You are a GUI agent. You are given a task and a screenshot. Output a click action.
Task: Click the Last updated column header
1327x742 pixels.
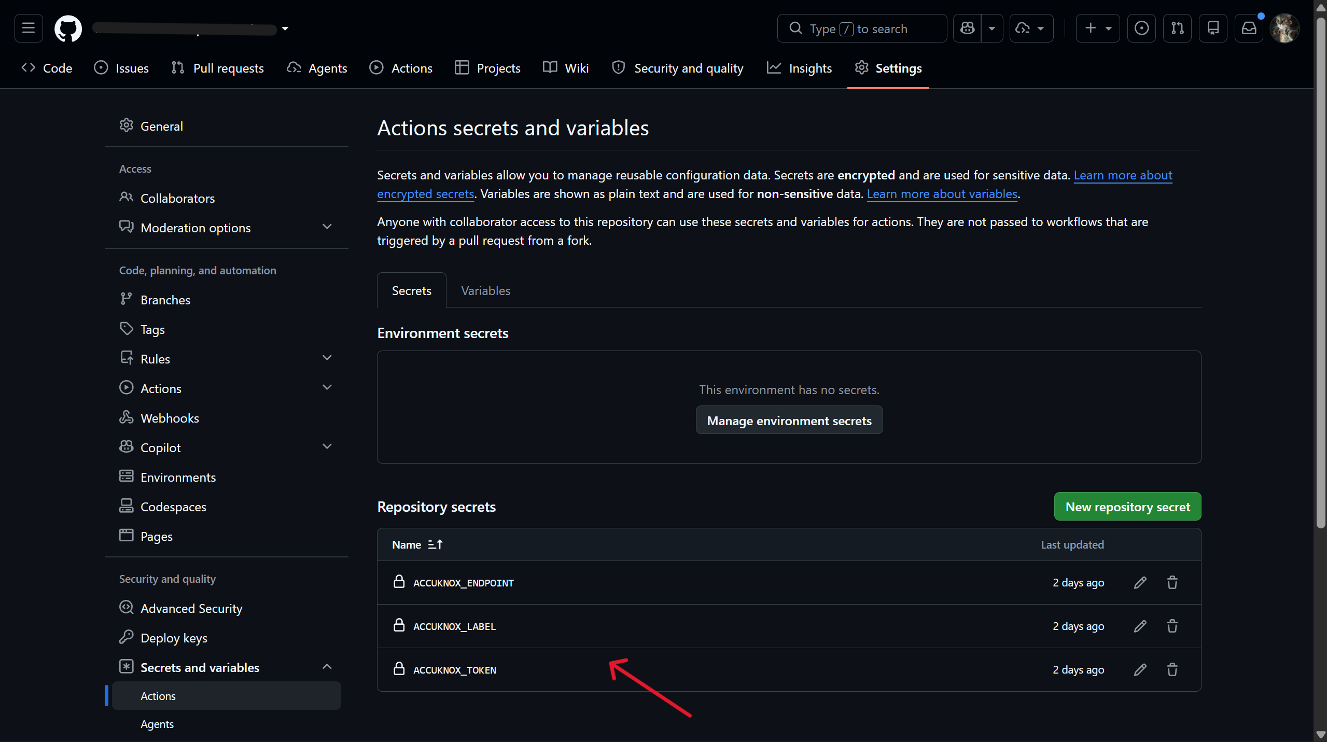(1072, 544)
